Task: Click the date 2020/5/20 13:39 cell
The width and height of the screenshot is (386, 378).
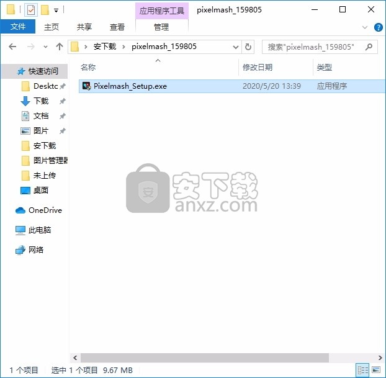Action: [x=272, y=86]
